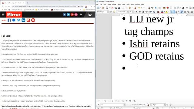The image size is (194, 109).
Task: Bookmark this page with the star icon
Action: coord(82,6)
